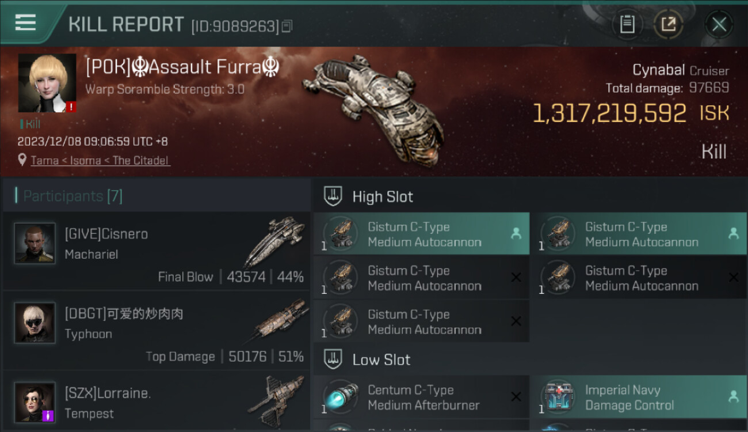
Task: Click the clipboard icon in the header
Action: [x=627, y=24]
